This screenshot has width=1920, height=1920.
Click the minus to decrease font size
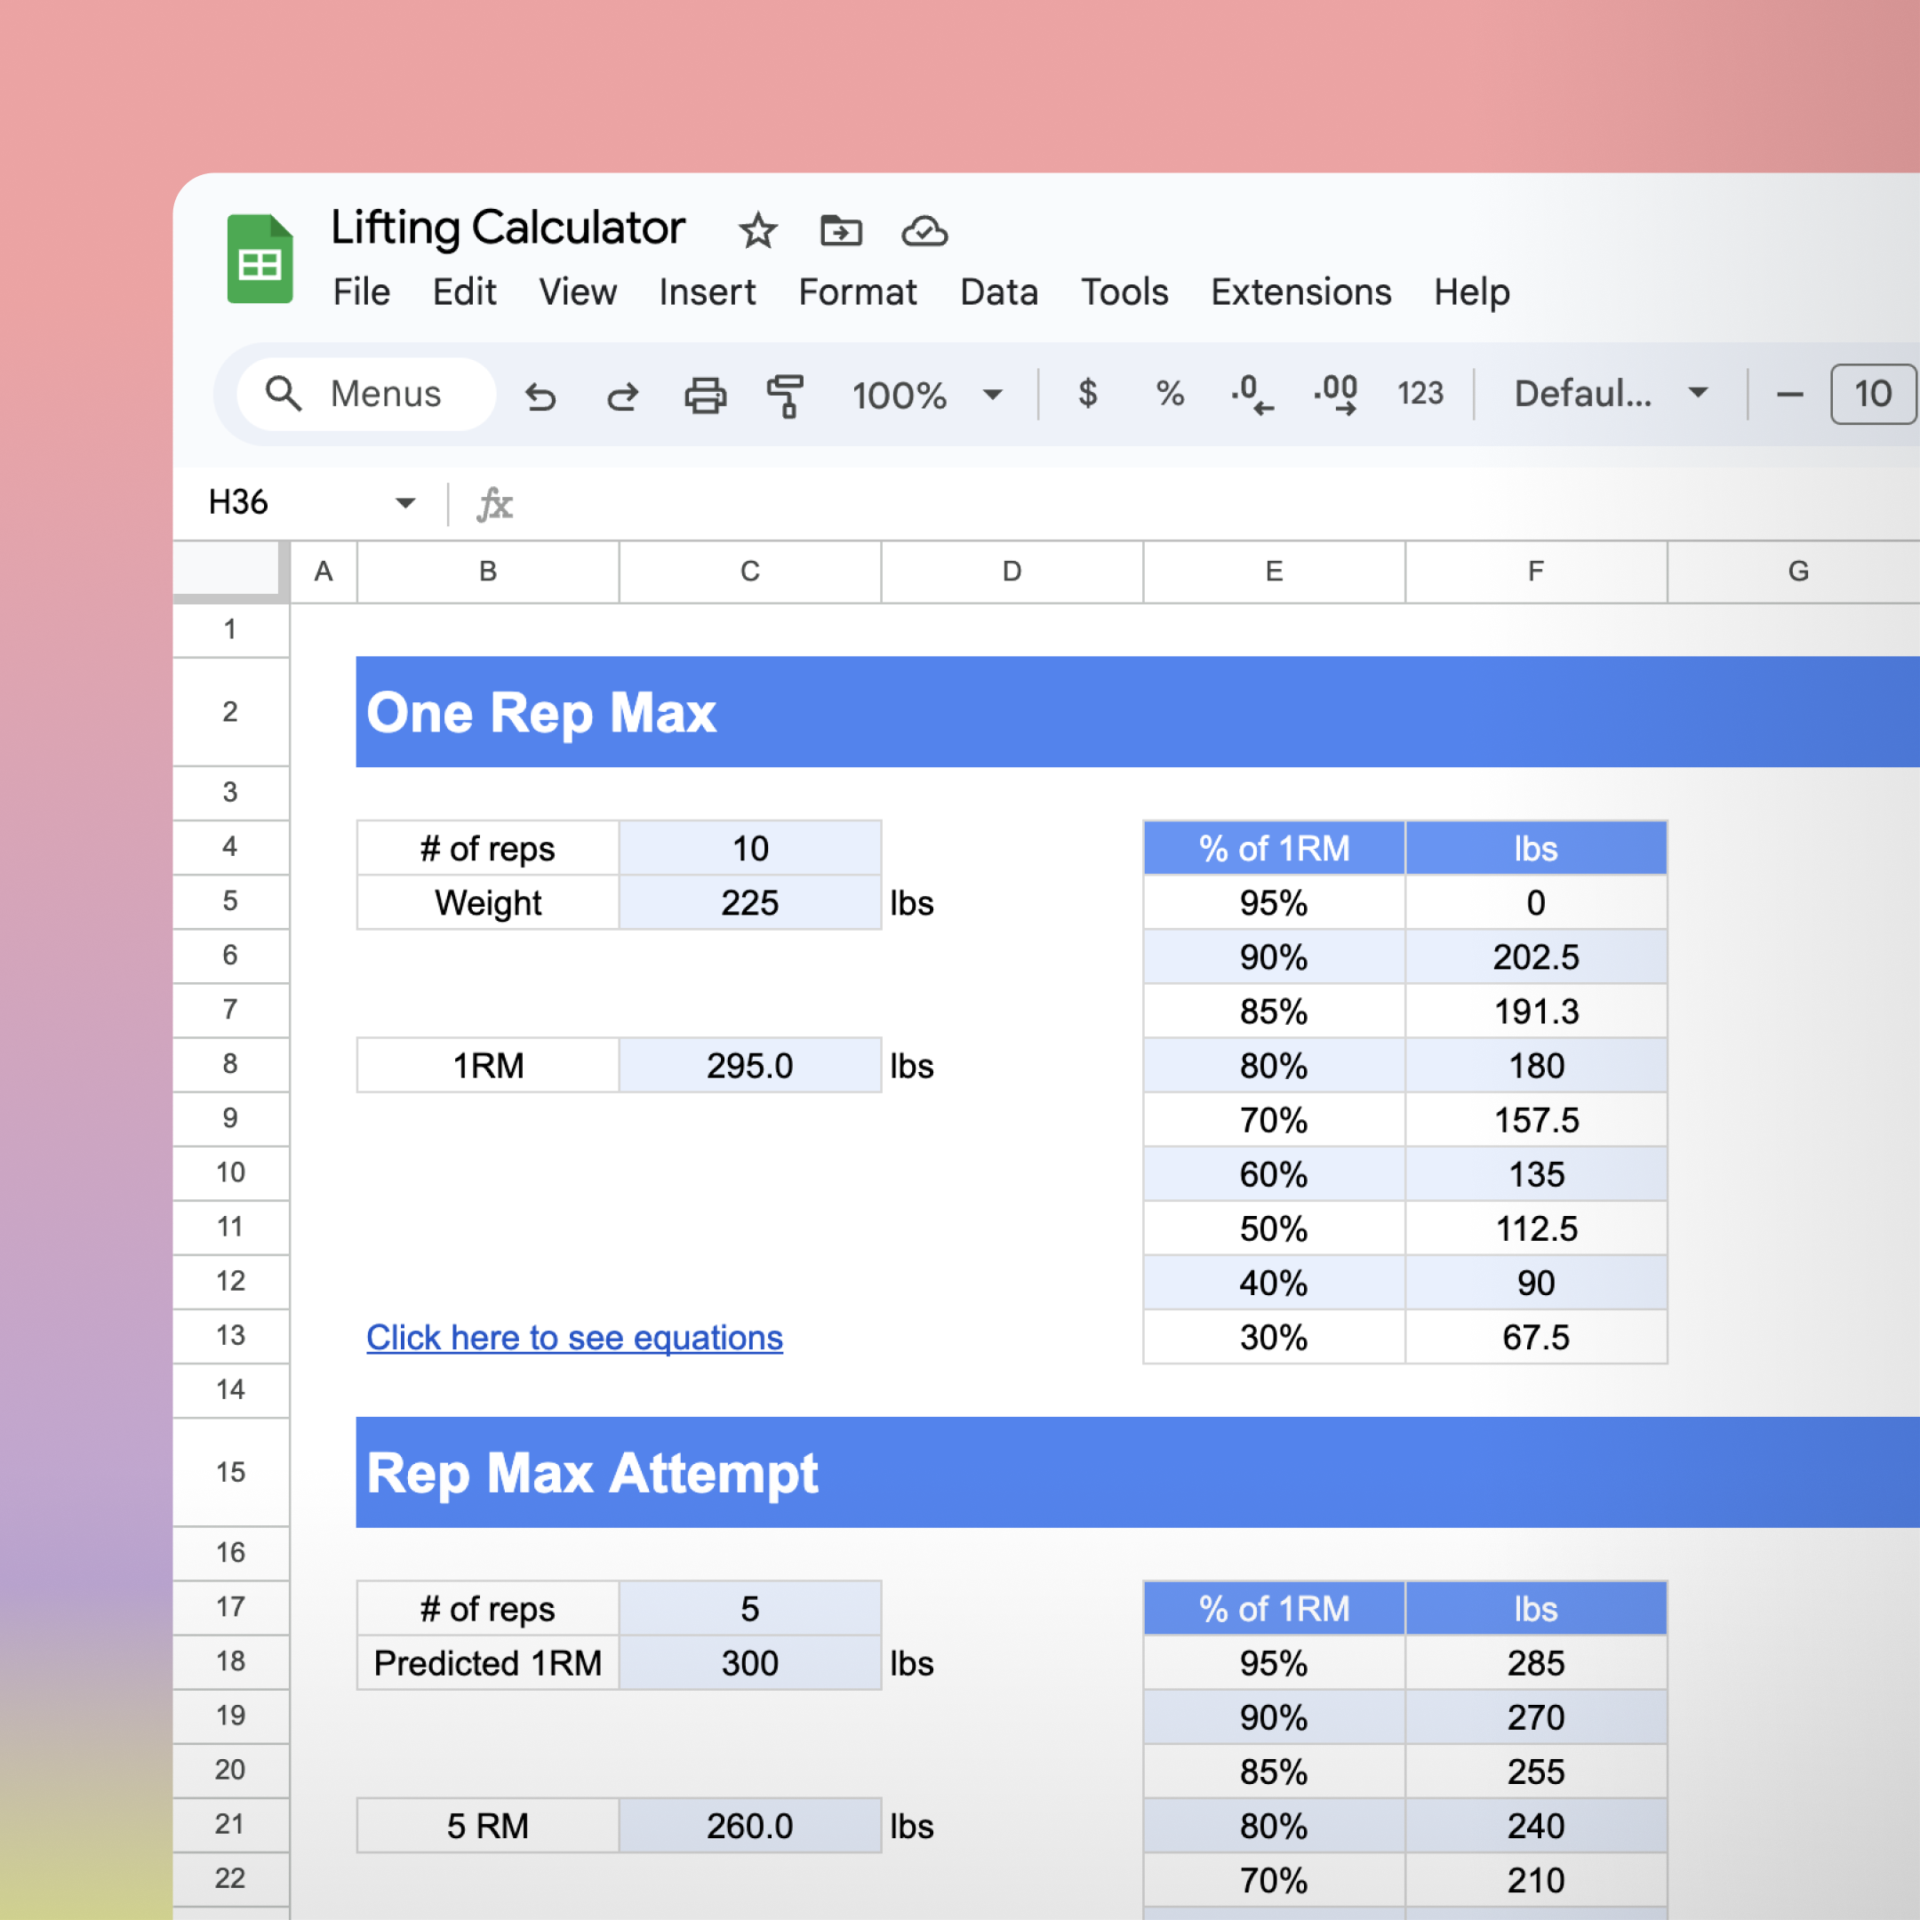1788,395
